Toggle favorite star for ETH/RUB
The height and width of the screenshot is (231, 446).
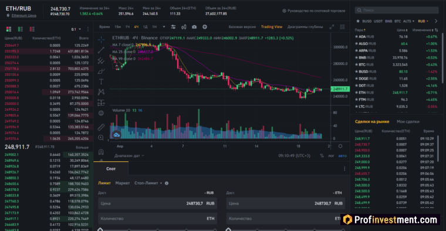coord(356,93)
